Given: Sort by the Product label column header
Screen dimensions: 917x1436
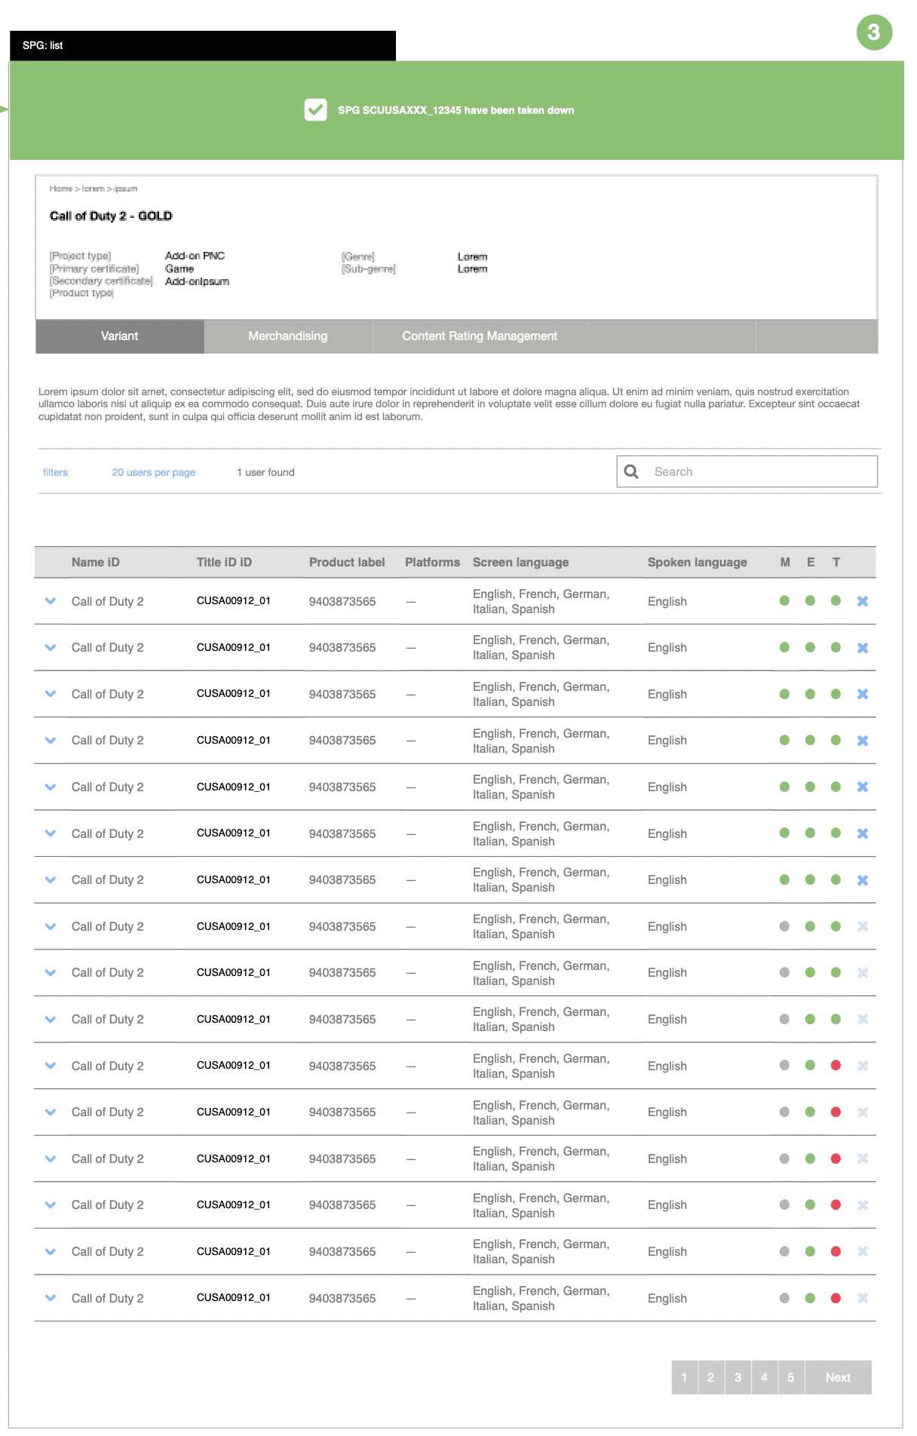Looking at the screenshot, I should [x=347, y=563].
